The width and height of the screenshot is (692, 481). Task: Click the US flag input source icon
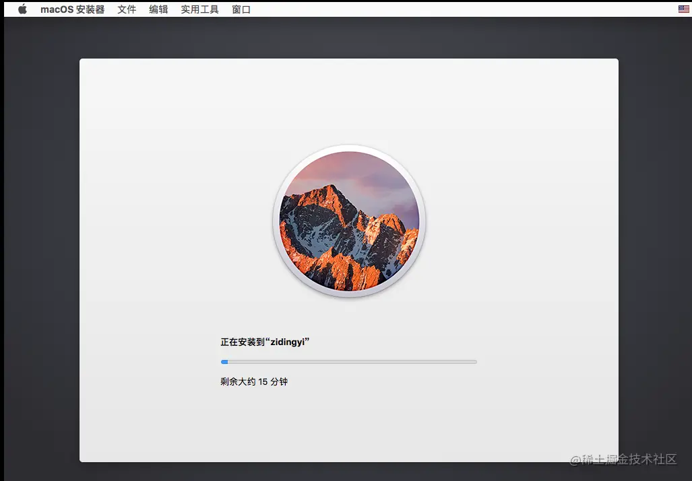684,9
